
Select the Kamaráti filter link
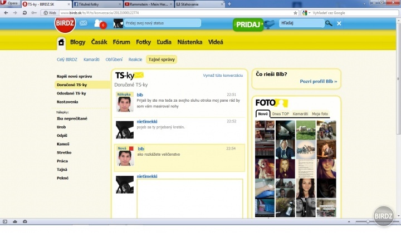(91, 60)
